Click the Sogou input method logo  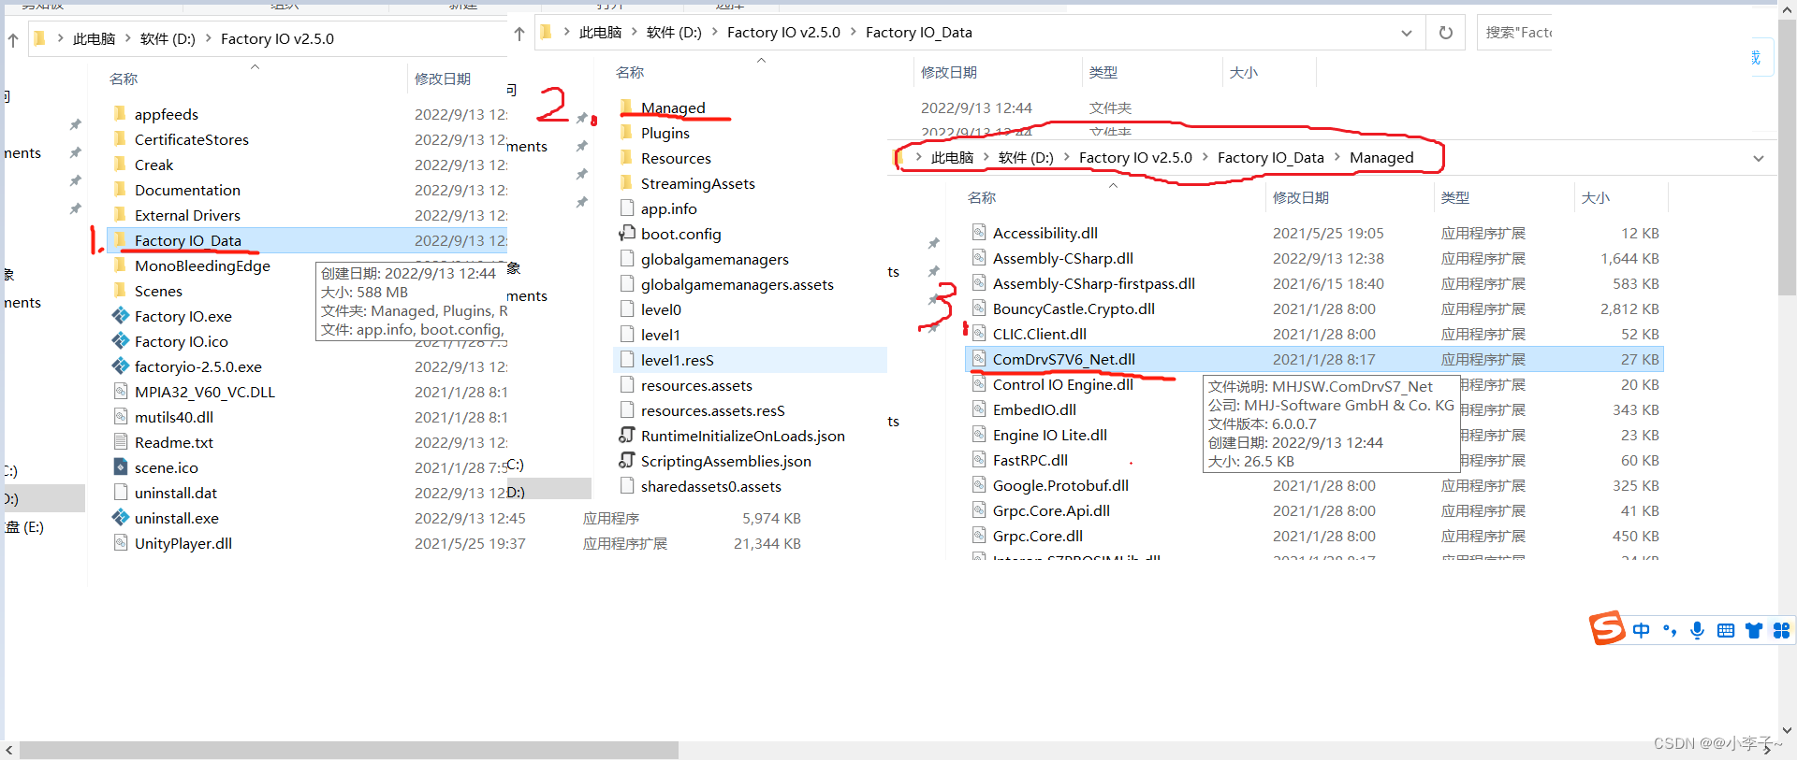click(x=1607, y=628)
